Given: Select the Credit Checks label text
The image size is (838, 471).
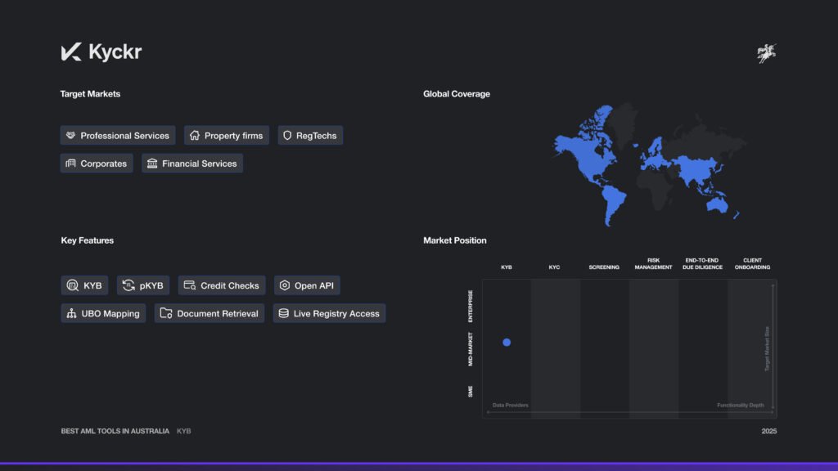Looking at the screenshot, I should pos(230,285).
